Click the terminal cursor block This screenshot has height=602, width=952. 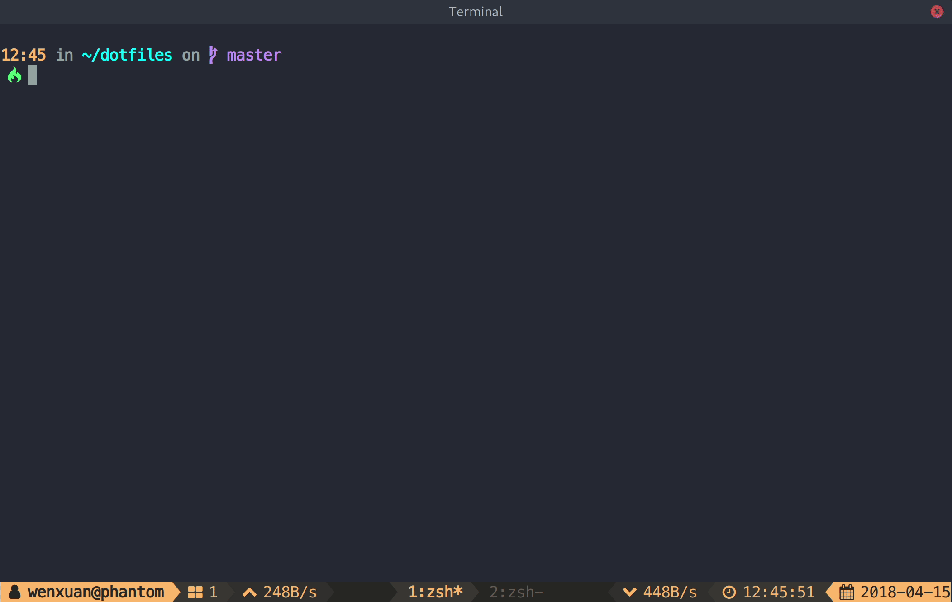click(x=32, y=75)
